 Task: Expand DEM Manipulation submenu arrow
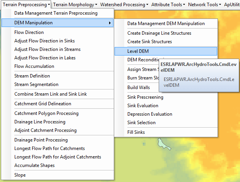click(110, 23)
